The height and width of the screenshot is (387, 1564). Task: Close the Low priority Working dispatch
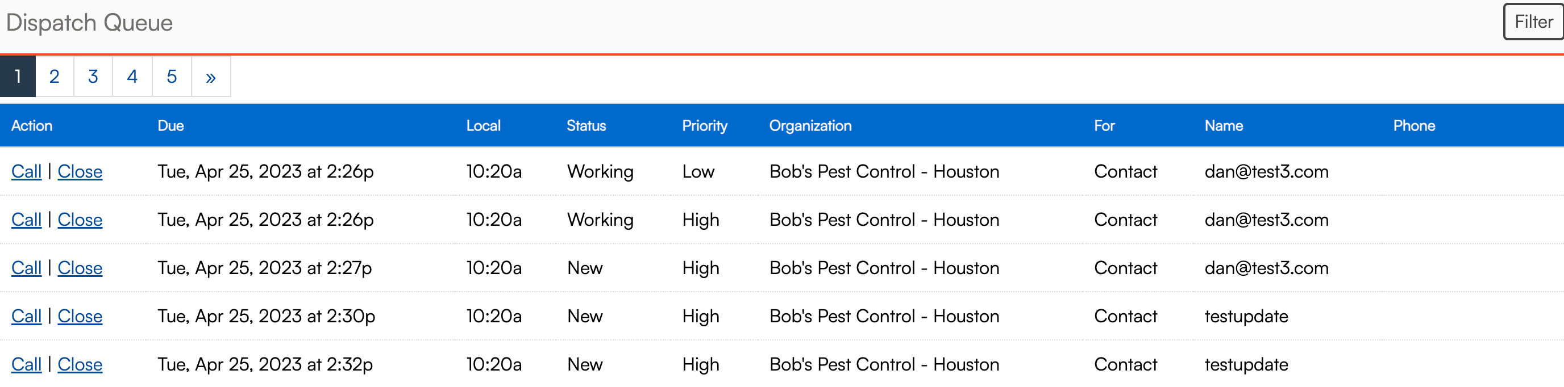[x=80, y=172]
